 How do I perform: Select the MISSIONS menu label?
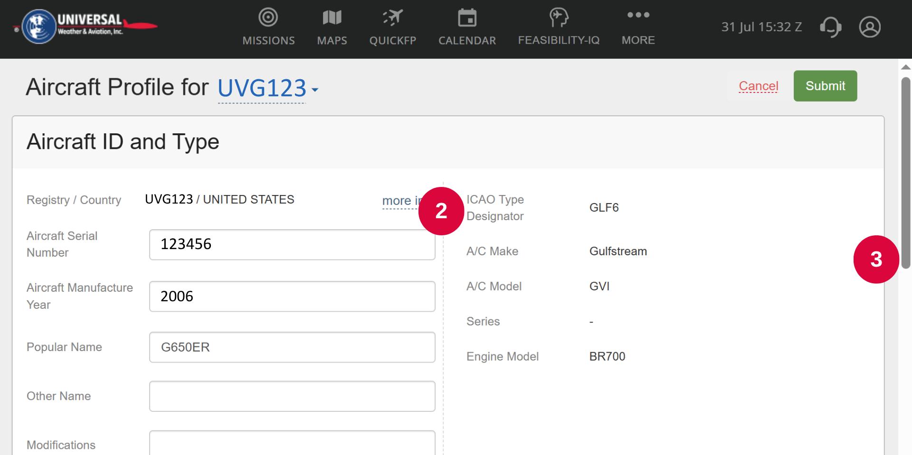point(268,40)
